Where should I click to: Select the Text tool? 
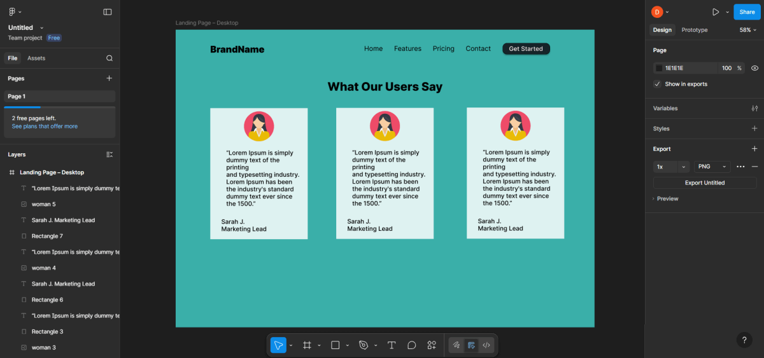(x=392, y=345)
